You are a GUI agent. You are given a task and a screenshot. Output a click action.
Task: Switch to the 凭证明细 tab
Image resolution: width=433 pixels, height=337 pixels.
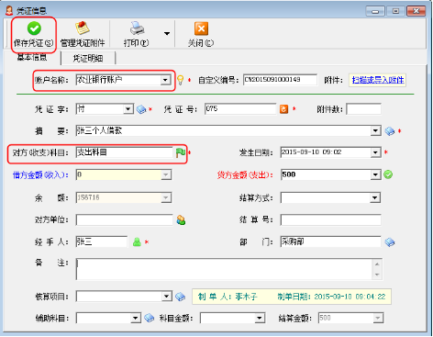pyautogui.click(x=88, y=58)
